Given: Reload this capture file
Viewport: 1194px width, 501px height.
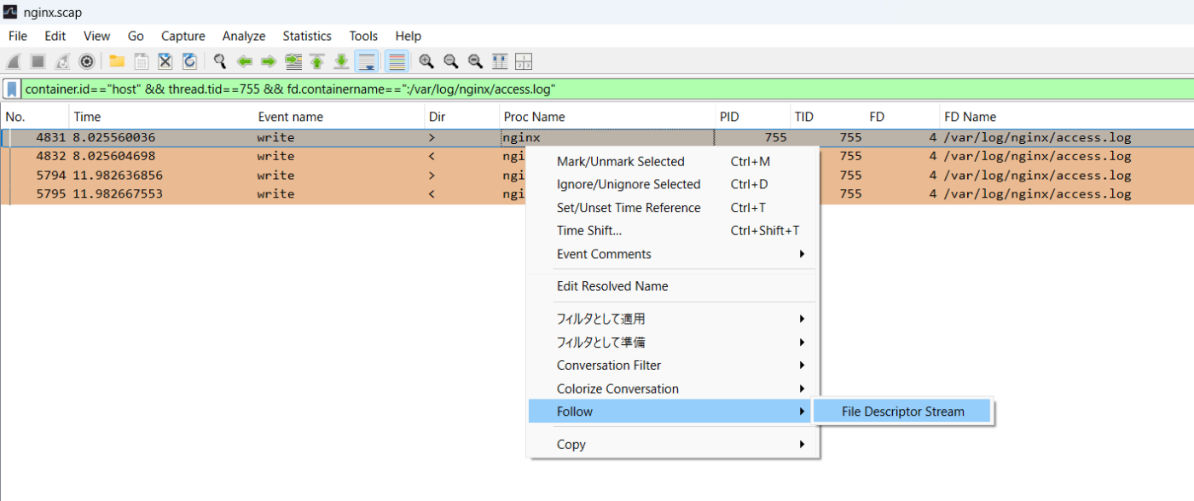Looking at the screenshot, I should click(x=189, y=61).
